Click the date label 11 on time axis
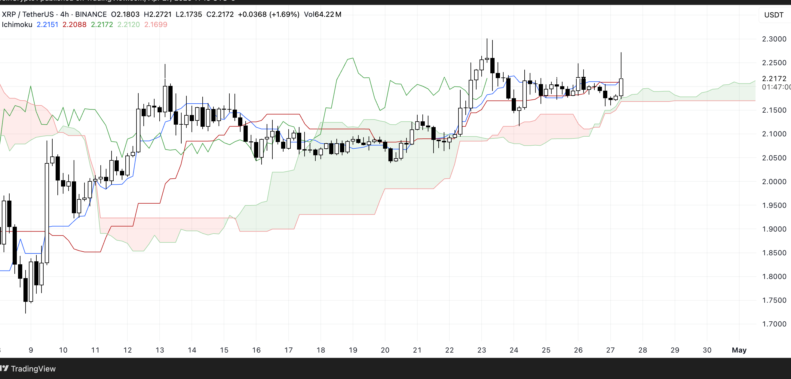This screenshot has height=379, width=791. [95, 350]
